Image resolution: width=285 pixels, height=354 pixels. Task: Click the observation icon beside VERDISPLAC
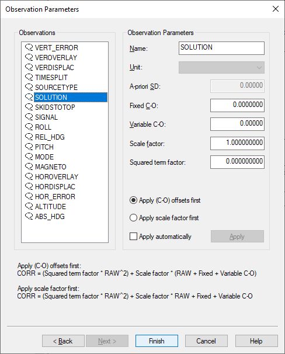pos(29,67)
